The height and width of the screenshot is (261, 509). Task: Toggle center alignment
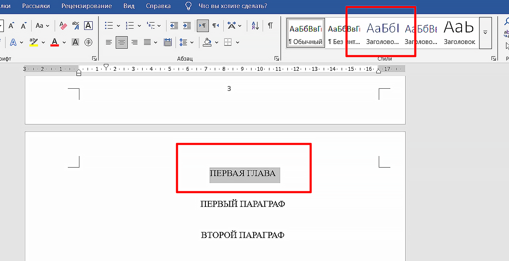[x=122, y=42]
